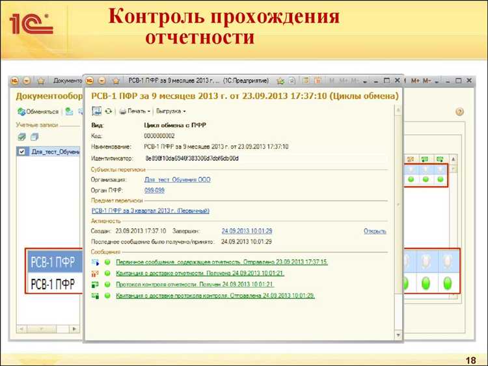Click the uncheck-all accounts icon under Учетные записи
488x366 pixels.
click(34, 136)
